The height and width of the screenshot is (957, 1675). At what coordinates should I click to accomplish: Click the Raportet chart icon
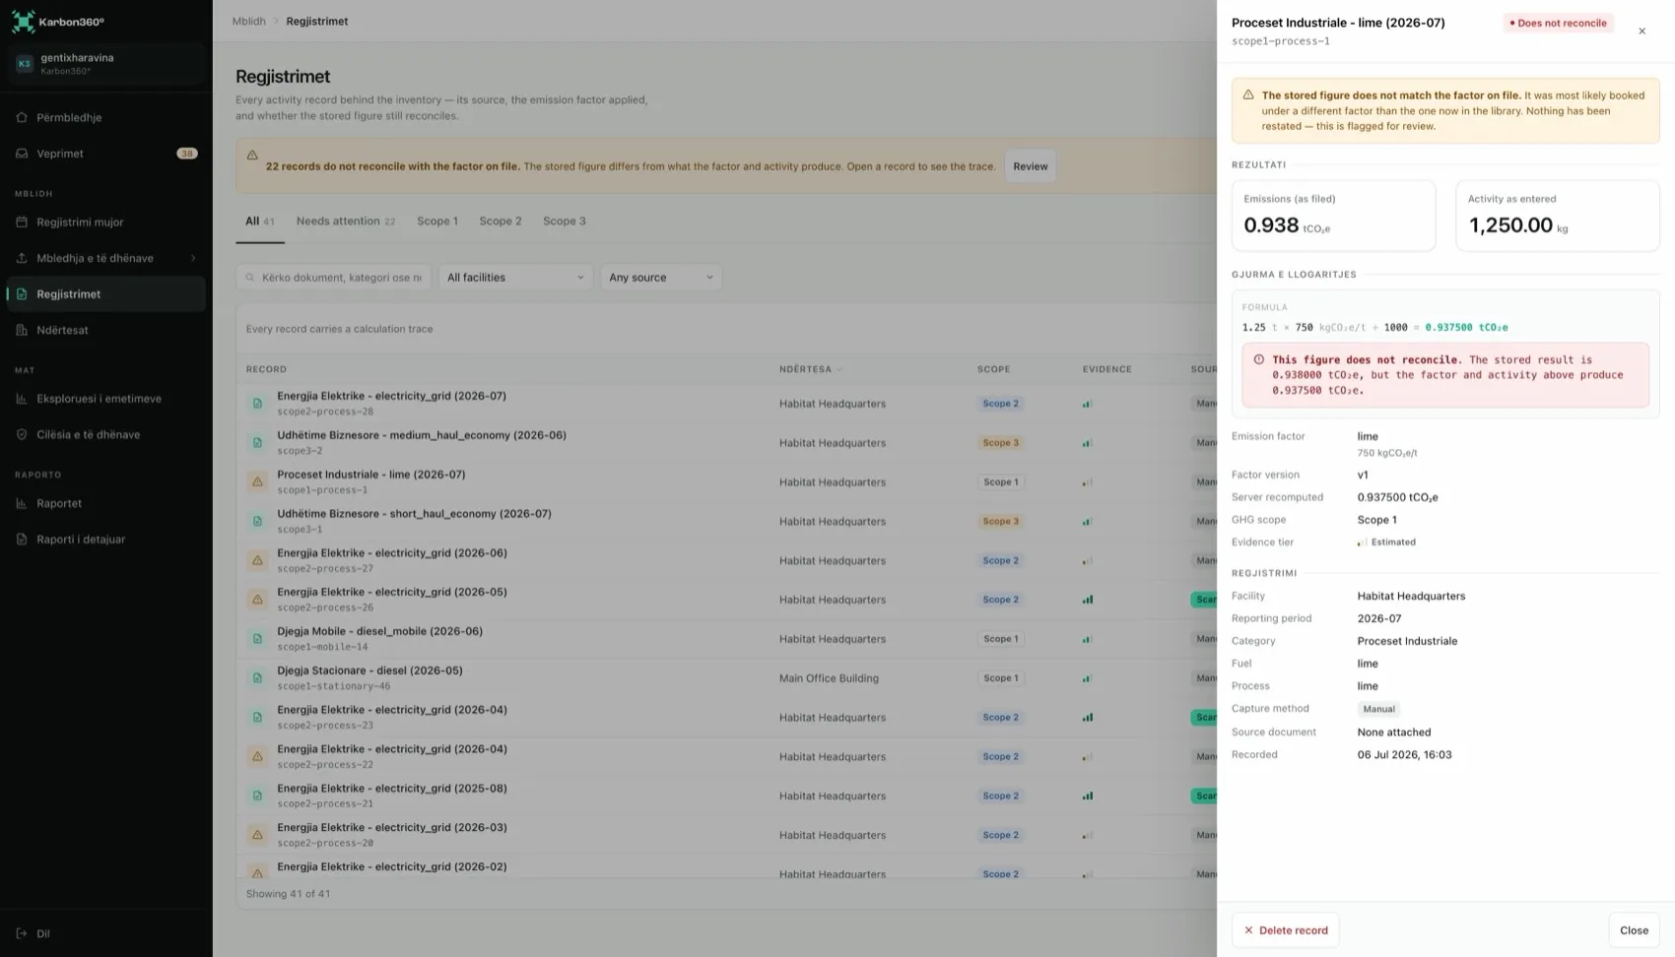pyautogui.click(x=22, y=503)
